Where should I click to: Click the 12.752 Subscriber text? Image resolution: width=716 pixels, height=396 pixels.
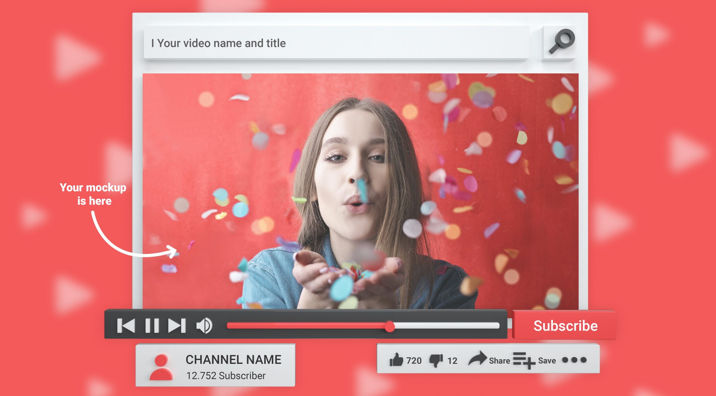[x=226, y=376]
